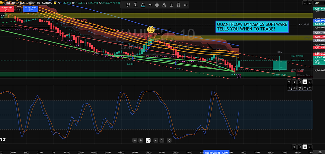Pan chart left with chevron button
Image resolution: width=325 pixels, height=154 pixels.
156,140
